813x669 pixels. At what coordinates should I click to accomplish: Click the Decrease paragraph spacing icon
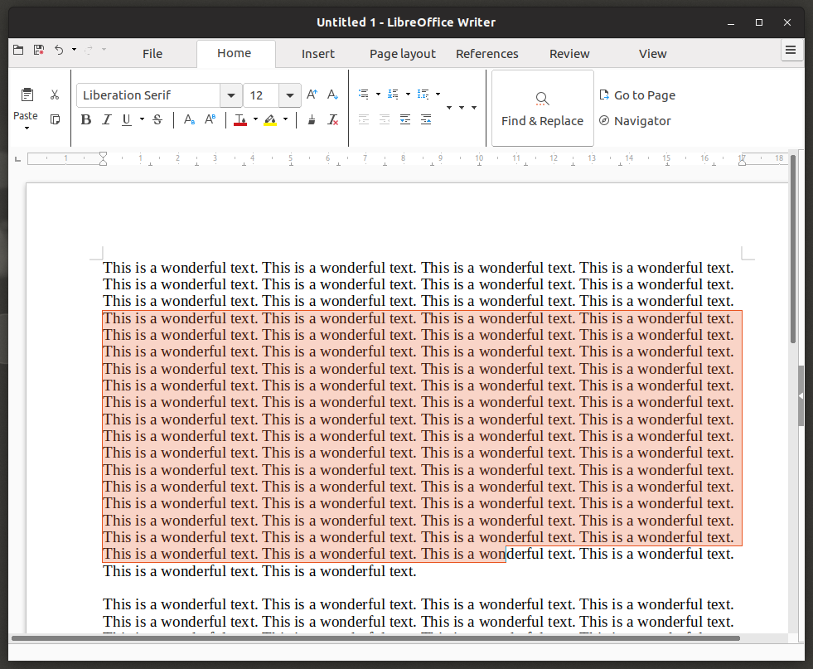point(426,120)
